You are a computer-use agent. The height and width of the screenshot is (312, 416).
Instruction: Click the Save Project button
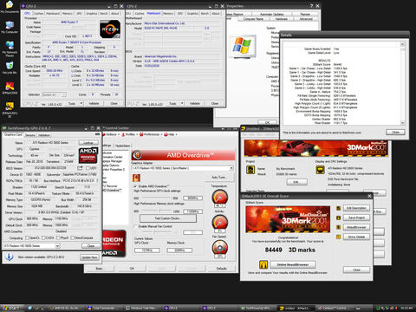tap(356, 218)
